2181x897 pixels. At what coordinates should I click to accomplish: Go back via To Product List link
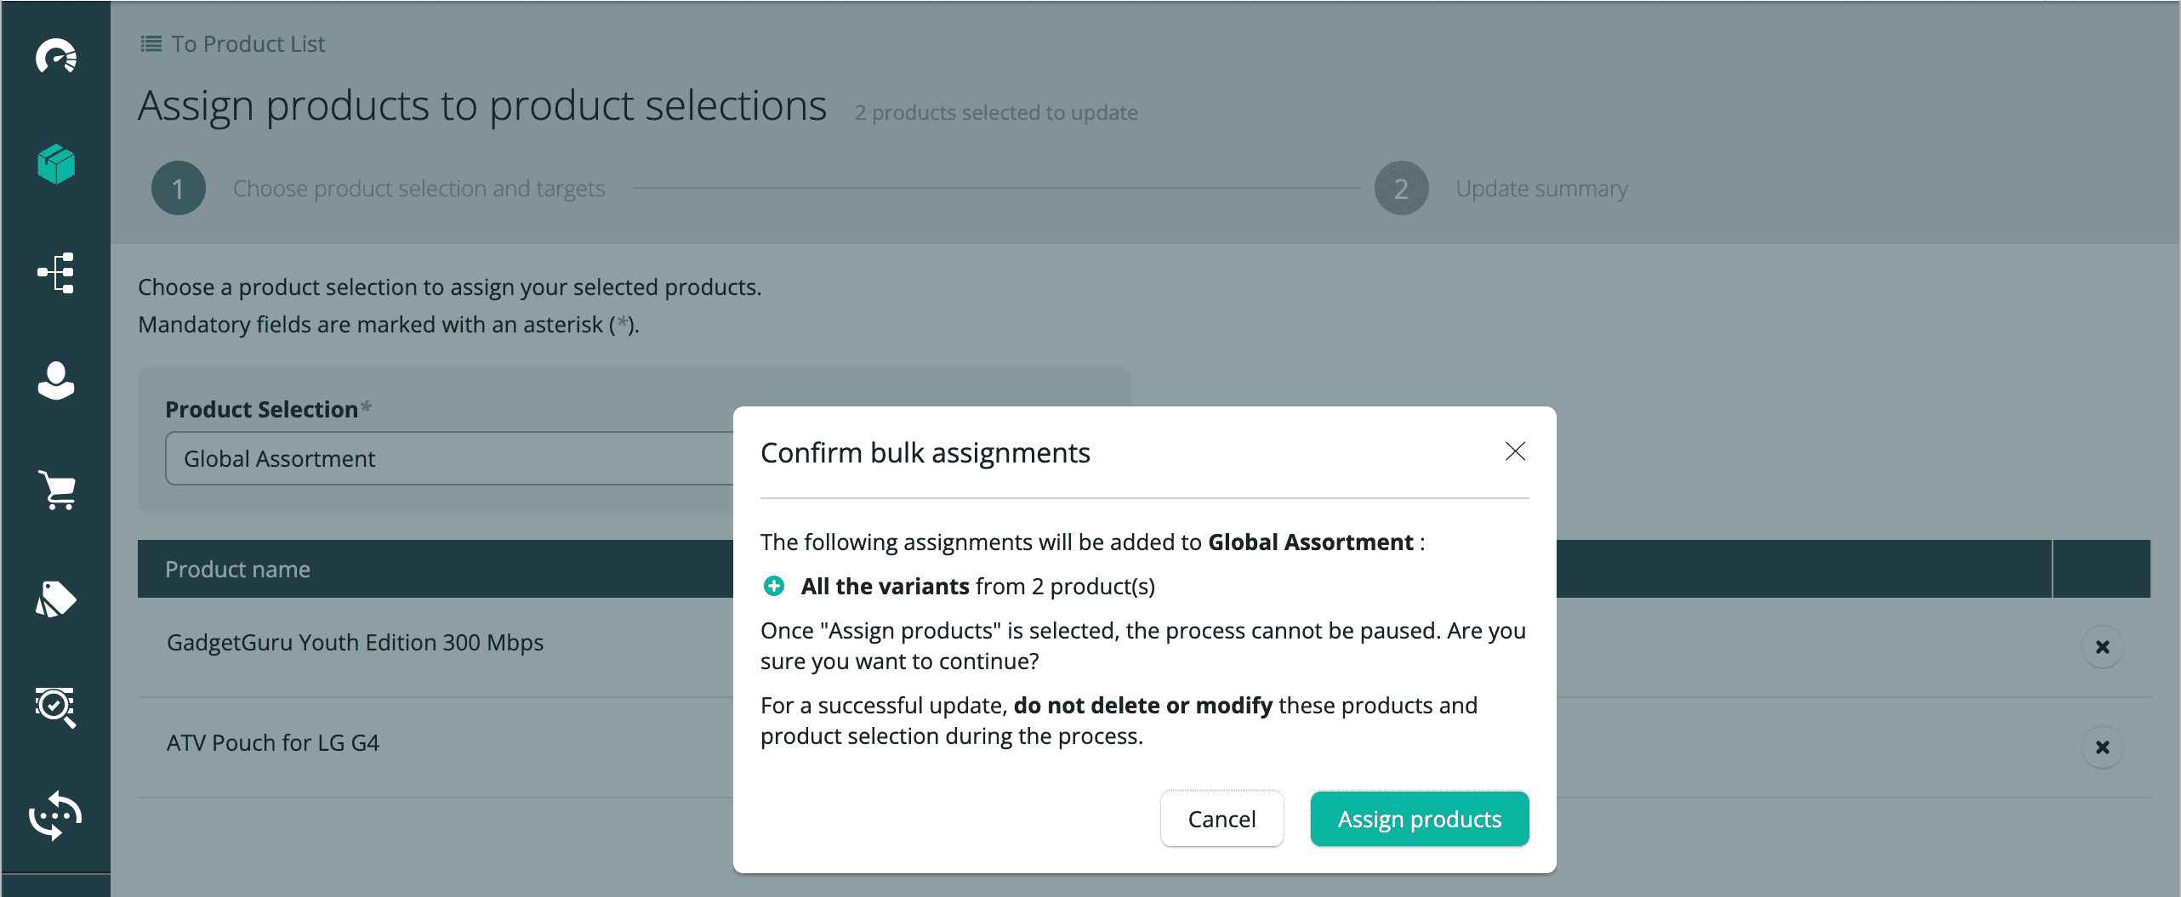tap(248, 44)
